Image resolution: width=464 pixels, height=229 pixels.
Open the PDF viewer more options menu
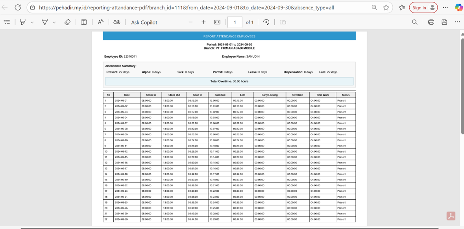click(x=457, y=22)
